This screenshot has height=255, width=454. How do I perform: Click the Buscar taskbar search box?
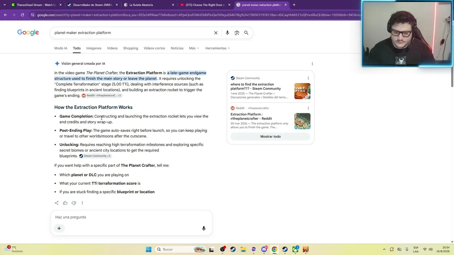[181, 249]
